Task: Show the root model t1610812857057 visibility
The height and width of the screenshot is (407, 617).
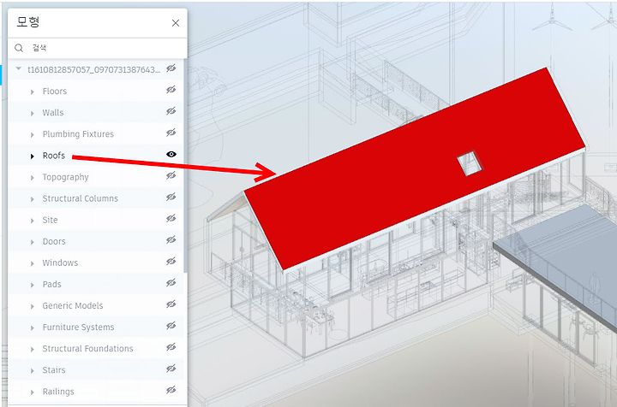Action: coord(171,68)
